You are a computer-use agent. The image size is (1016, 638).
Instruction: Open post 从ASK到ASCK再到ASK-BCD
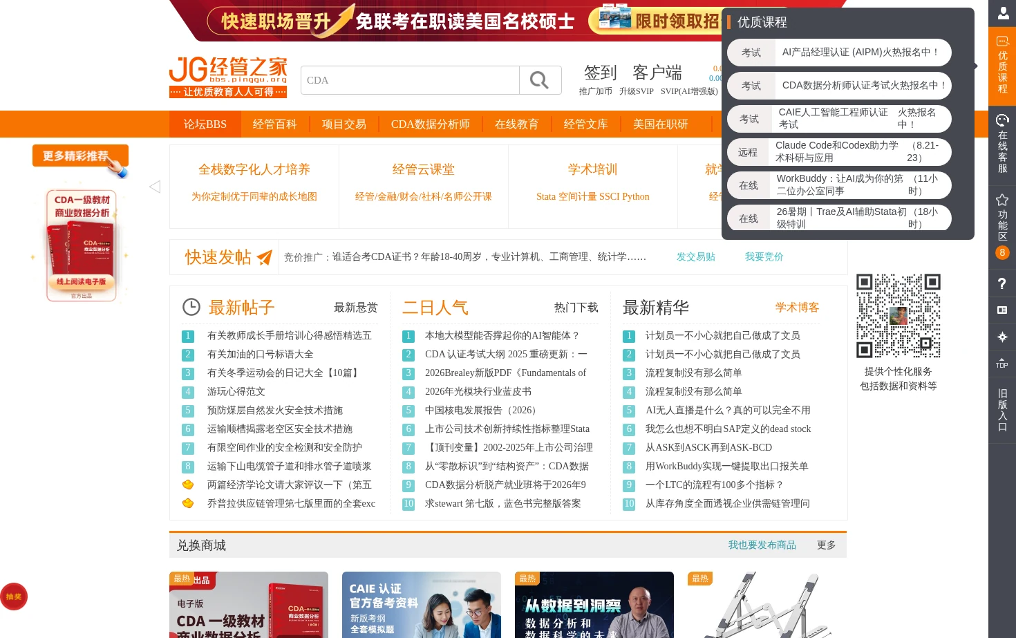[x=708, y=448]
